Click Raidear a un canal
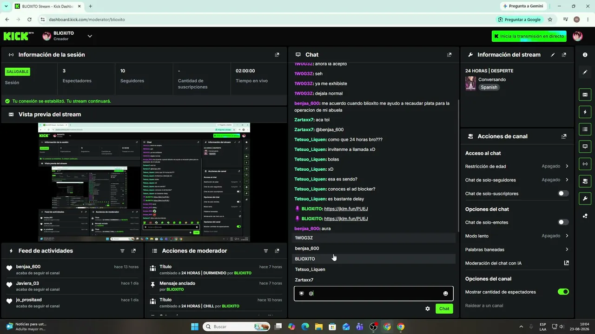Screen dimensions: 595x334 pos(484,306)
